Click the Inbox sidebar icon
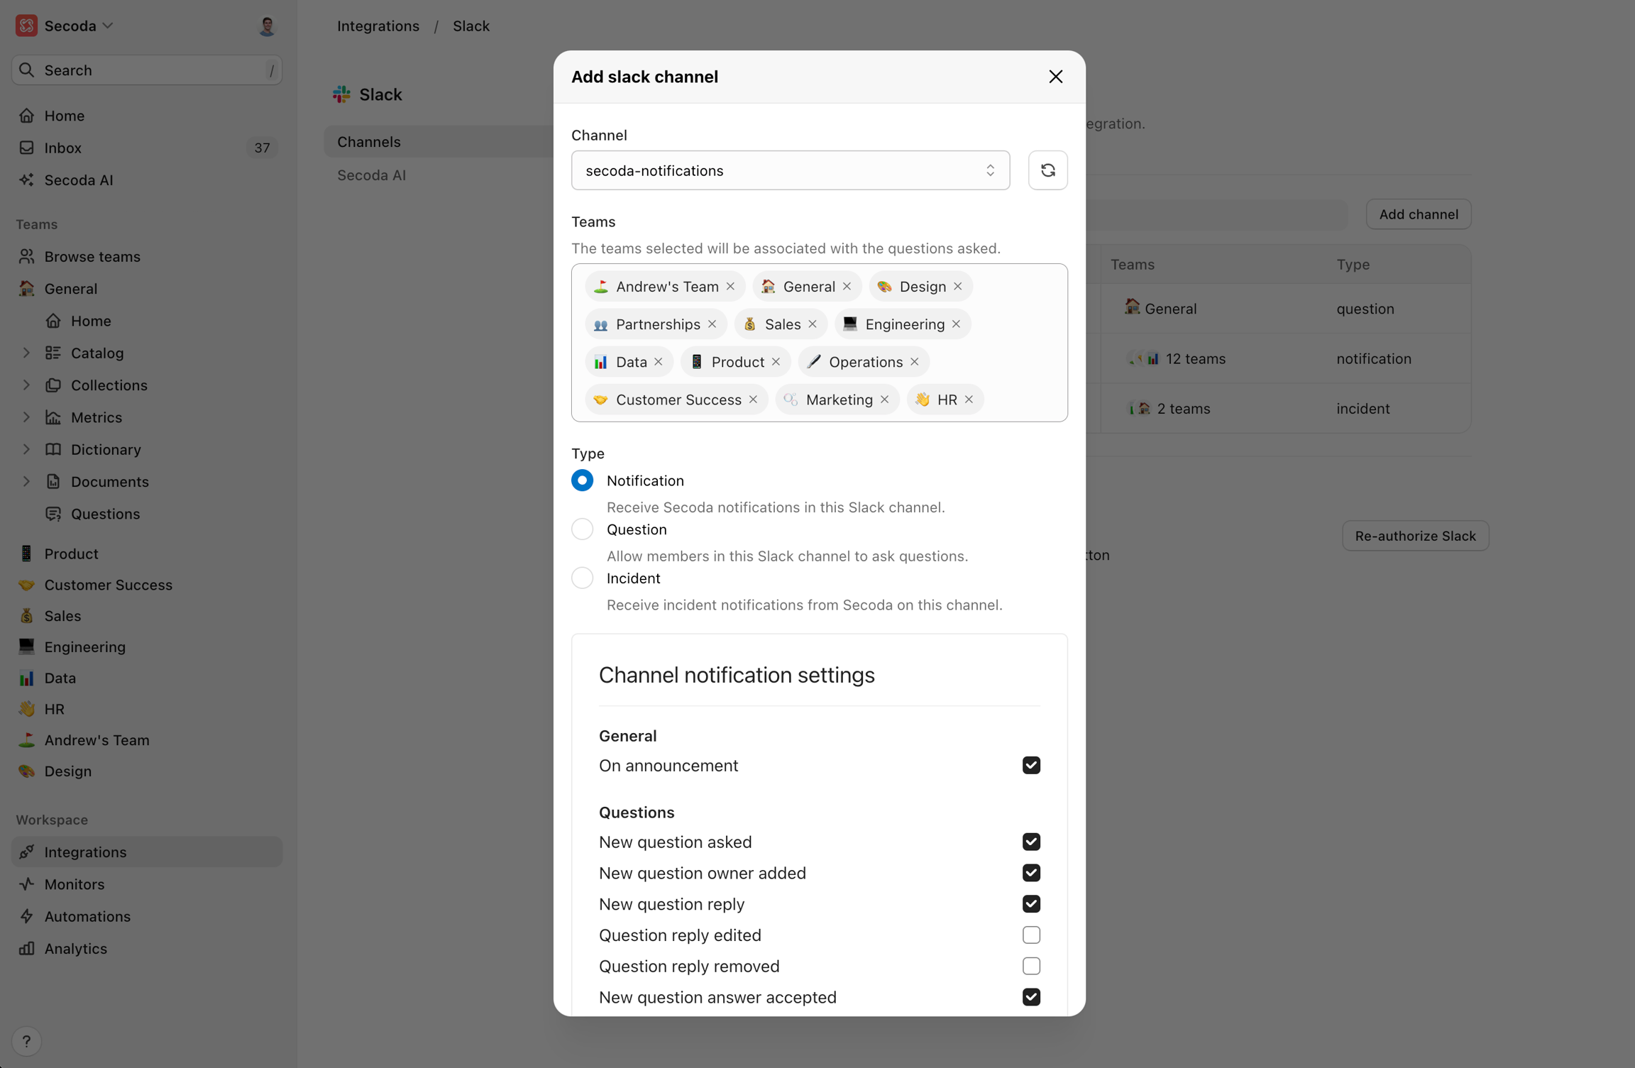 point(26,148)
